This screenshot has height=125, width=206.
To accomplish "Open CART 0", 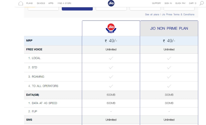I will pyautogui.click(x=192, y=3).
